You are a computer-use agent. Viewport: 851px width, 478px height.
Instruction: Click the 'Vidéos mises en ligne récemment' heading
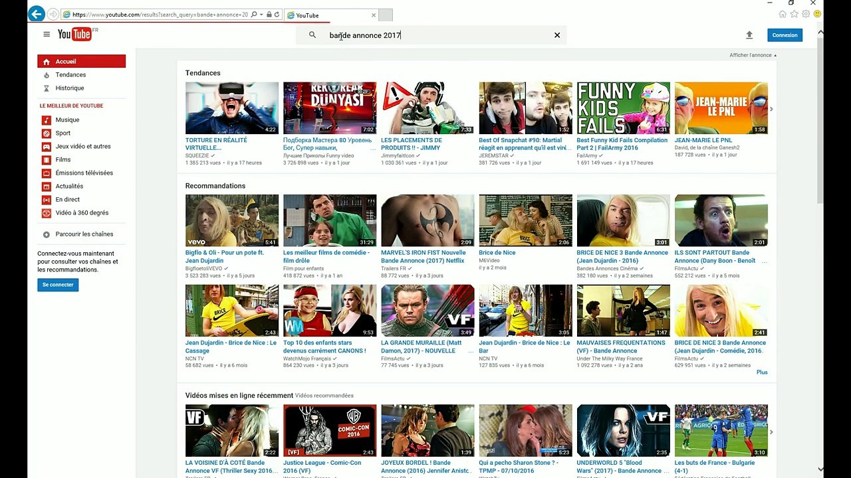(239, 396)
